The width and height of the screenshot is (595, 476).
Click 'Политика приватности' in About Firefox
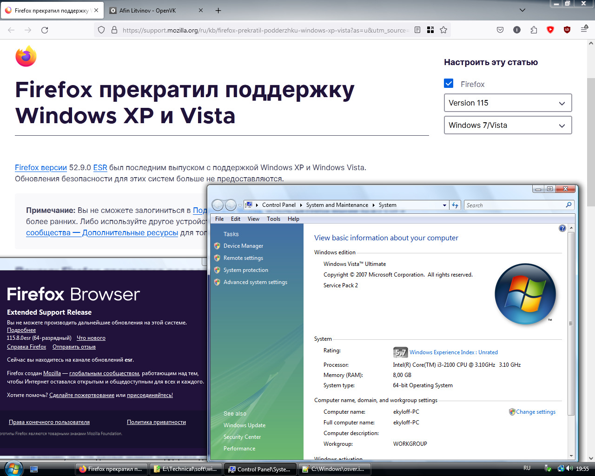point(156,422)
